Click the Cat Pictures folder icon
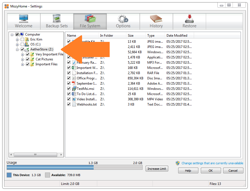The image size is (250, 191). (x=32, y=59)
